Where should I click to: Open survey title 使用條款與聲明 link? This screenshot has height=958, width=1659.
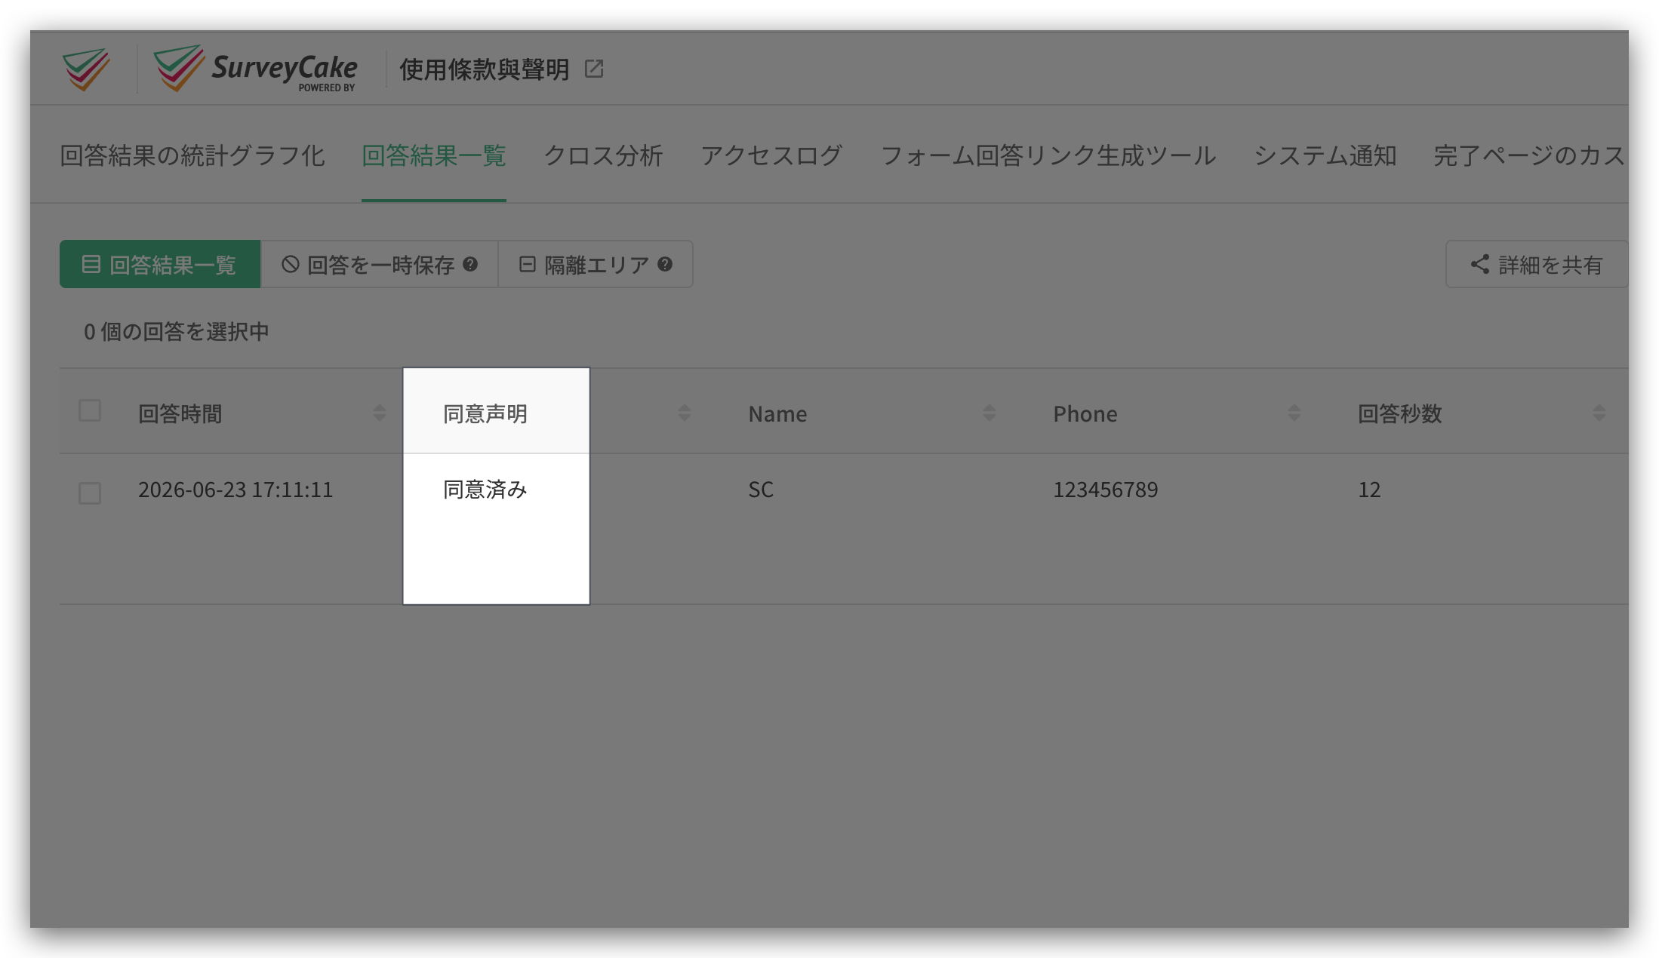click(485, 69)
